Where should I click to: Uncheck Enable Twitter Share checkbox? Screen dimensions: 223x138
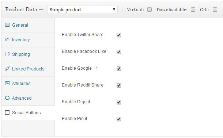coord(119,35)
